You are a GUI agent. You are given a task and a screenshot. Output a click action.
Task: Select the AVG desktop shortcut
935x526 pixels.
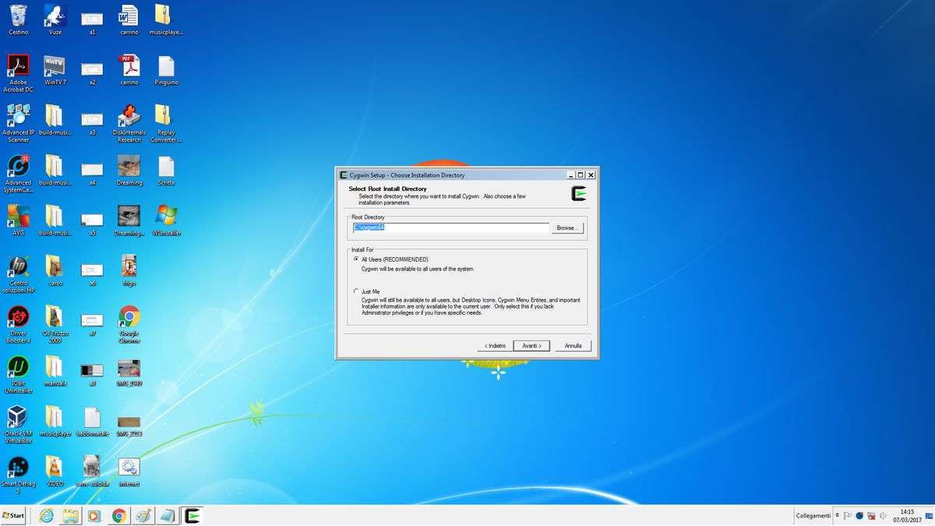pos(18,221)
